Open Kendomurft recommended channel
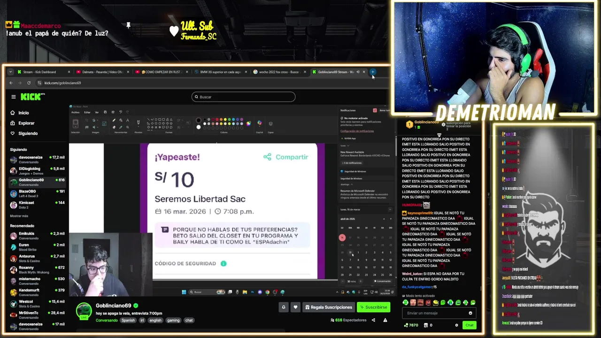 point(39,292)
